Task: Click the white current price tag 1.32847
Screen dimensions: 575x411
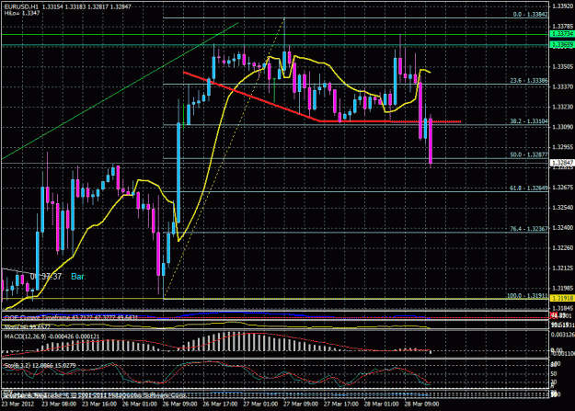Action: tap(562, 163)
